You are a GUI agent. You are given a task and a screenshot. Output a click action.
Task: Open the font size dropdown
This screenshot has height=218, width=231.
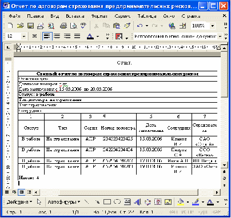(x=24, y=36)
